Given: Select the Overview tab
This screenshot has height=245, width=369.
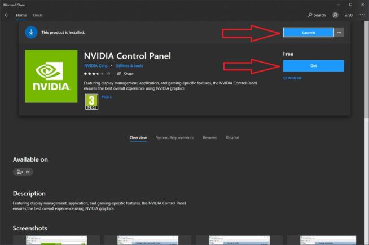Looking at the screenshot, I should pos(138,137).
